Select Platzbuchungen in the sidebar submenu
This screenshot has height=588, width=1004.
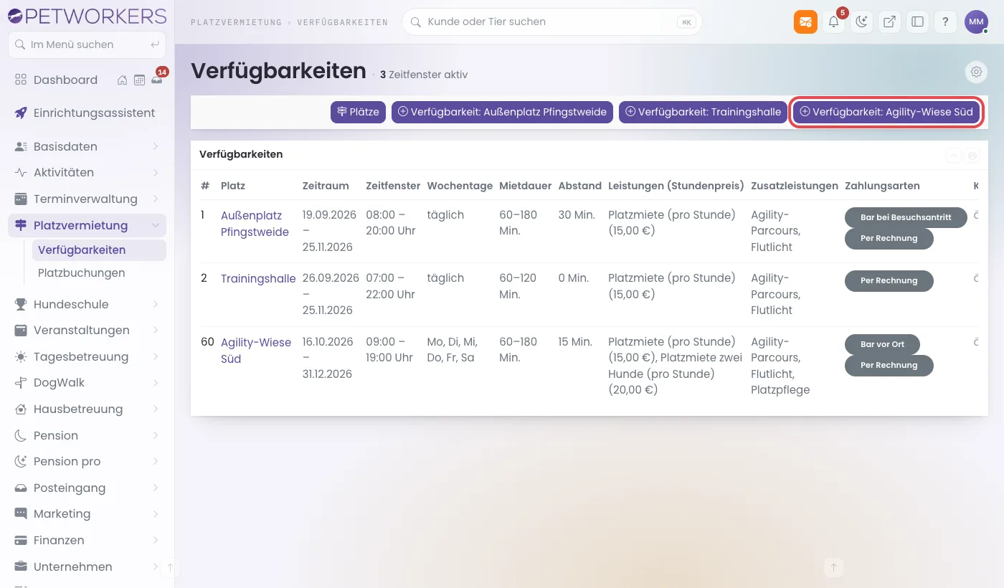[x=99, y=273]
